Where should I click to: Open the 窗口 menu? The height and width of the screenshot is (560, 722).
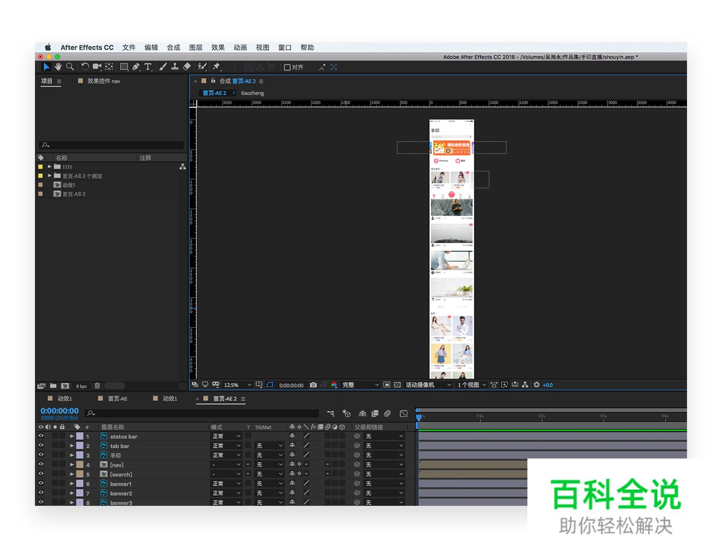click(285, 47)
